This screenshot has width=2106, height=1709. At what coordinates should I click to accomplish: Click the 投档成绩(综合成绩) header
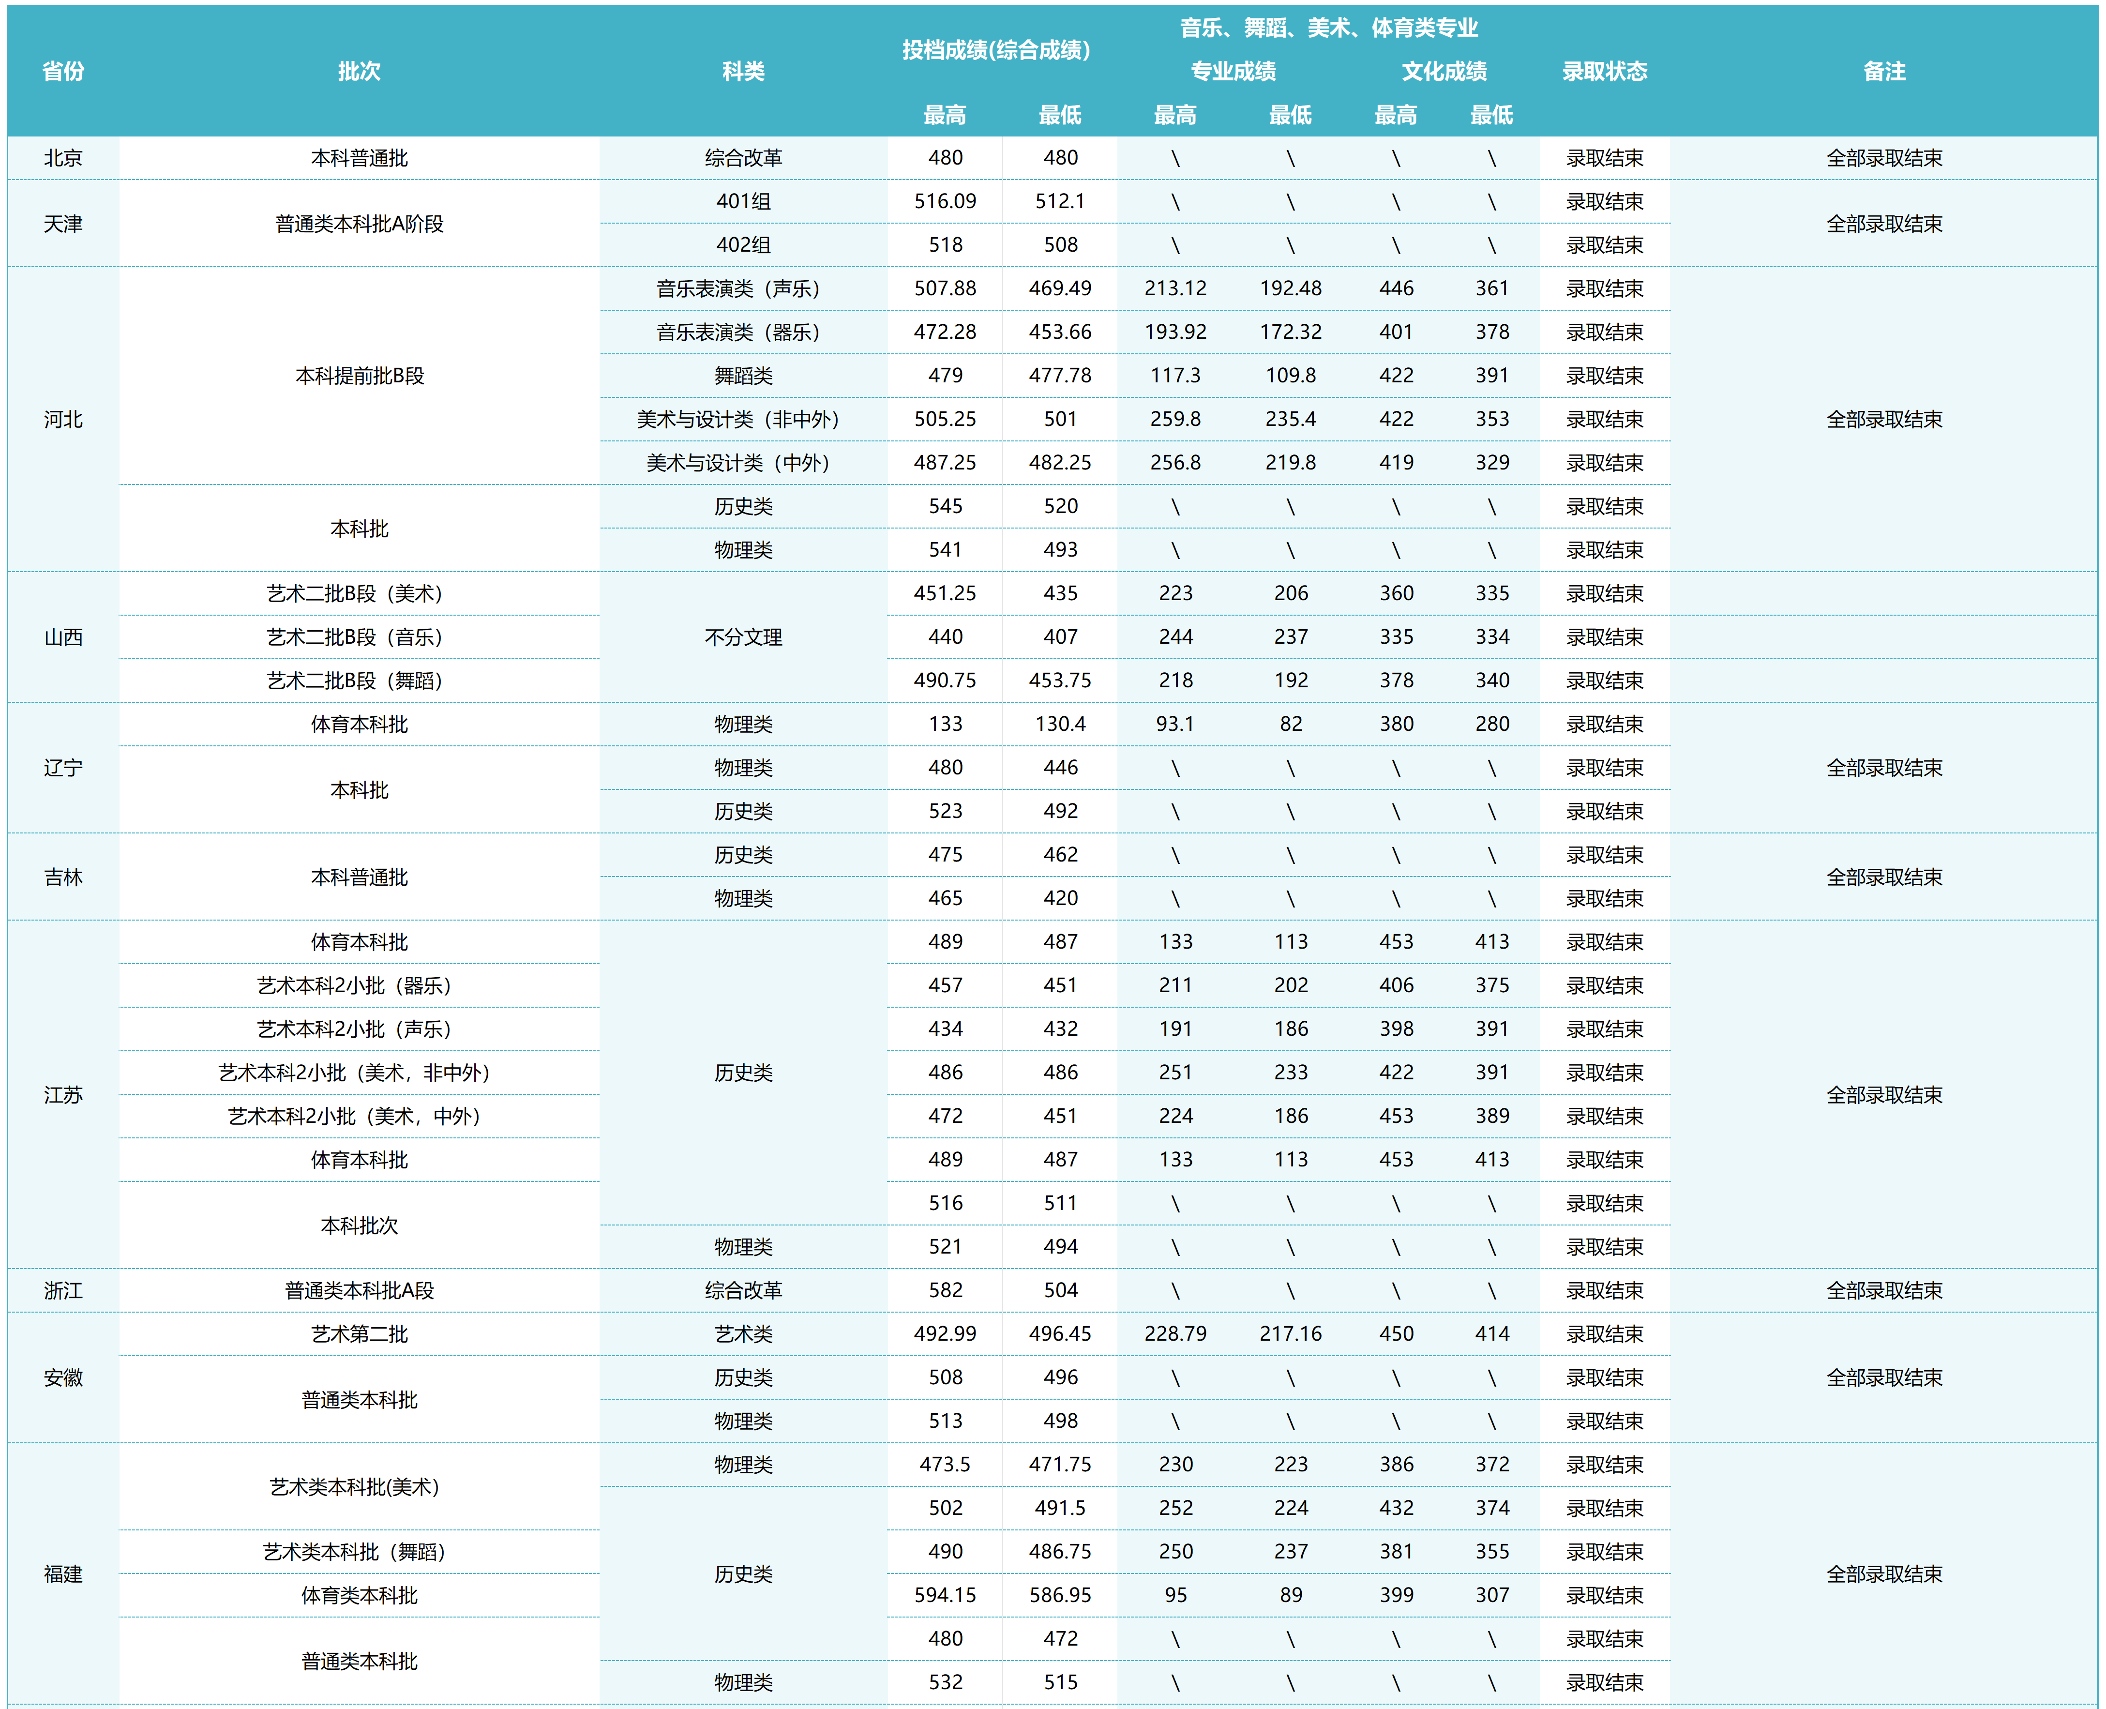click(x=996, y=49)
